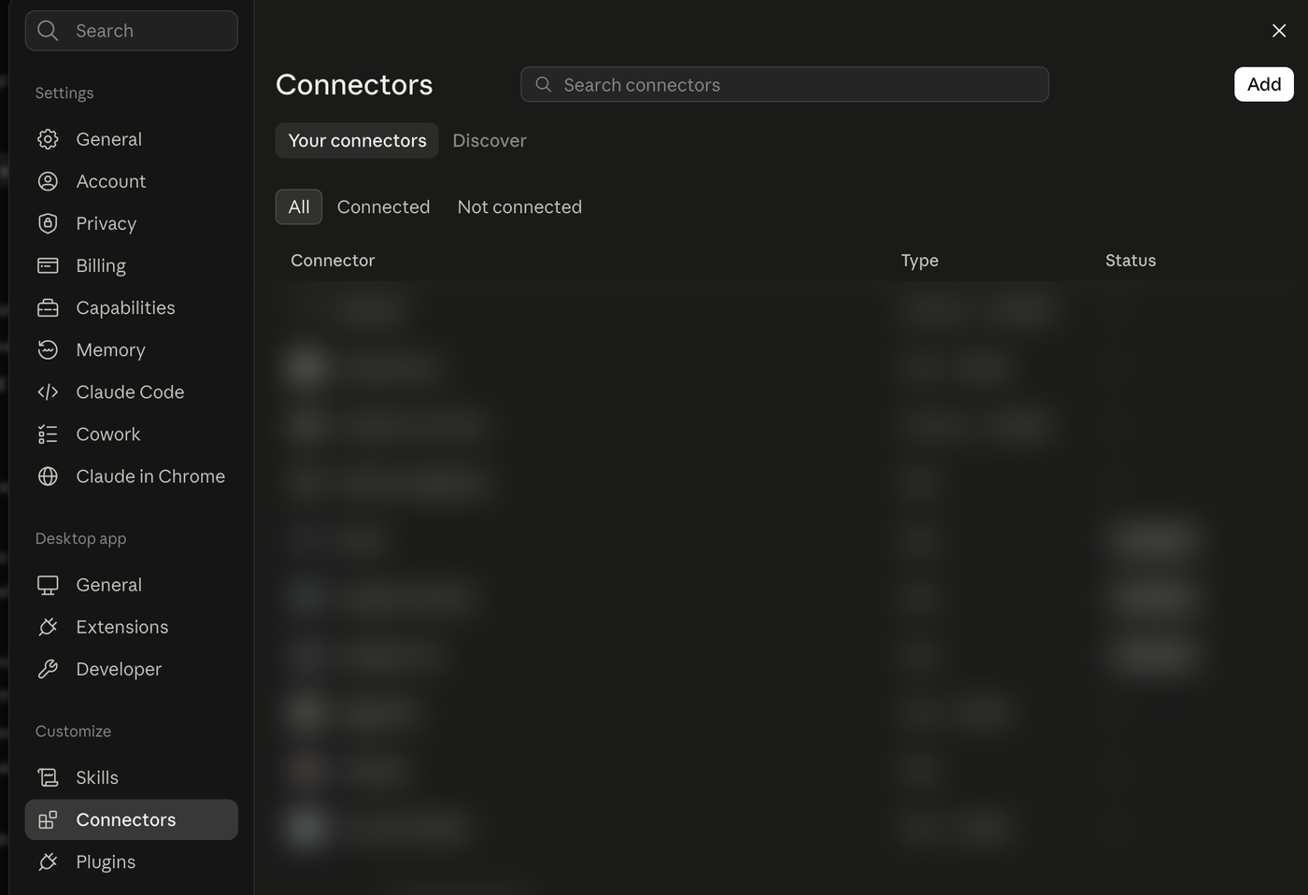Click the Developer wrench icon
This screenshot has width=1308, height=895.
48,669
